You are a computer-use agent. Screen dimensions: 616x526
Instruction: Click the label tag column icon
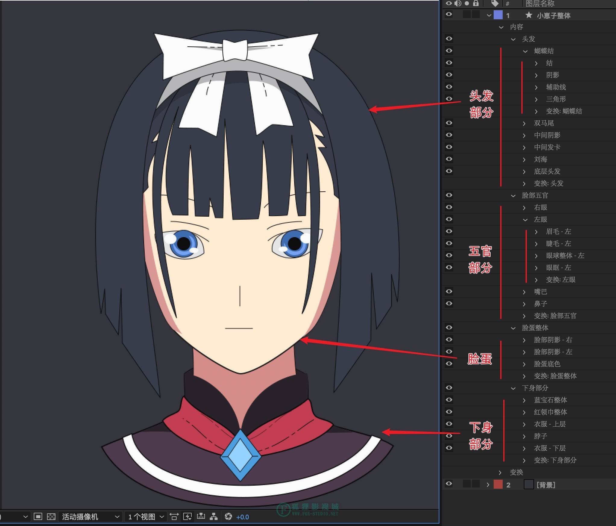click(495, 3)
